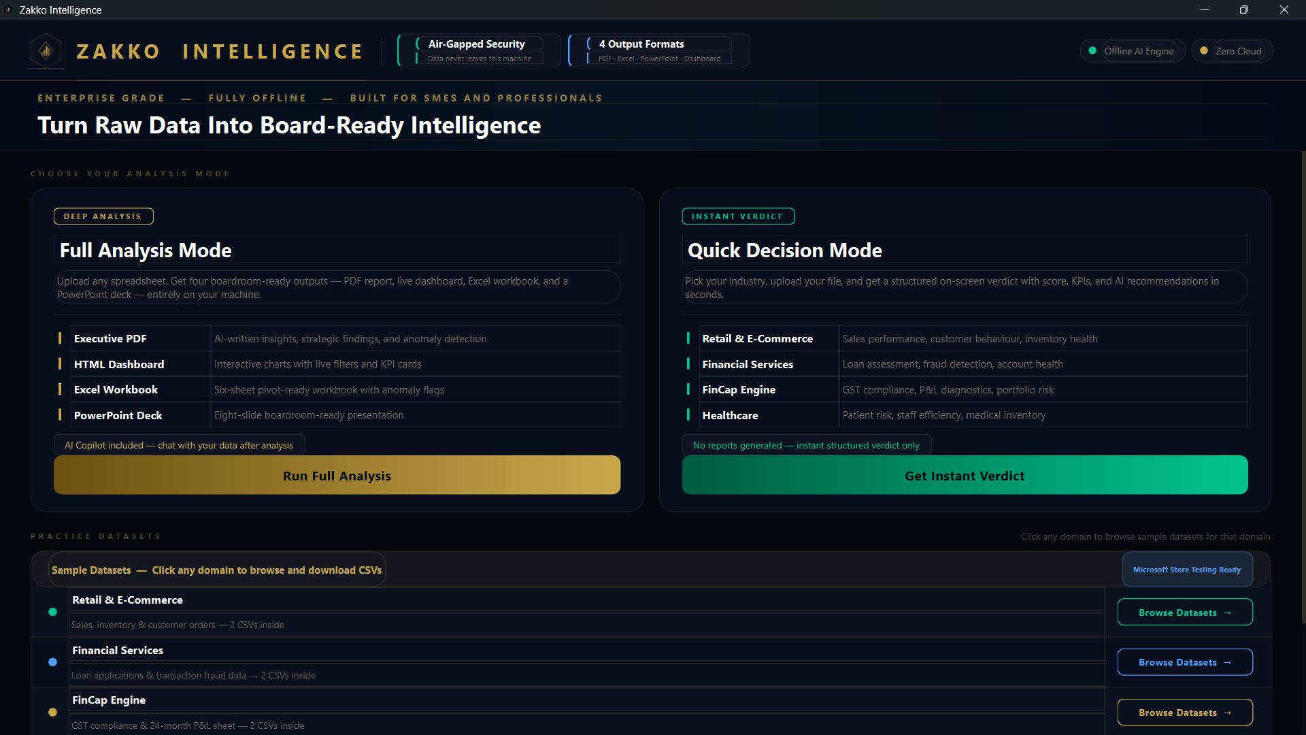Select the HTML Dashboard row
The height and width of the screenshot is (735, 1306).
tap(337, 364)
